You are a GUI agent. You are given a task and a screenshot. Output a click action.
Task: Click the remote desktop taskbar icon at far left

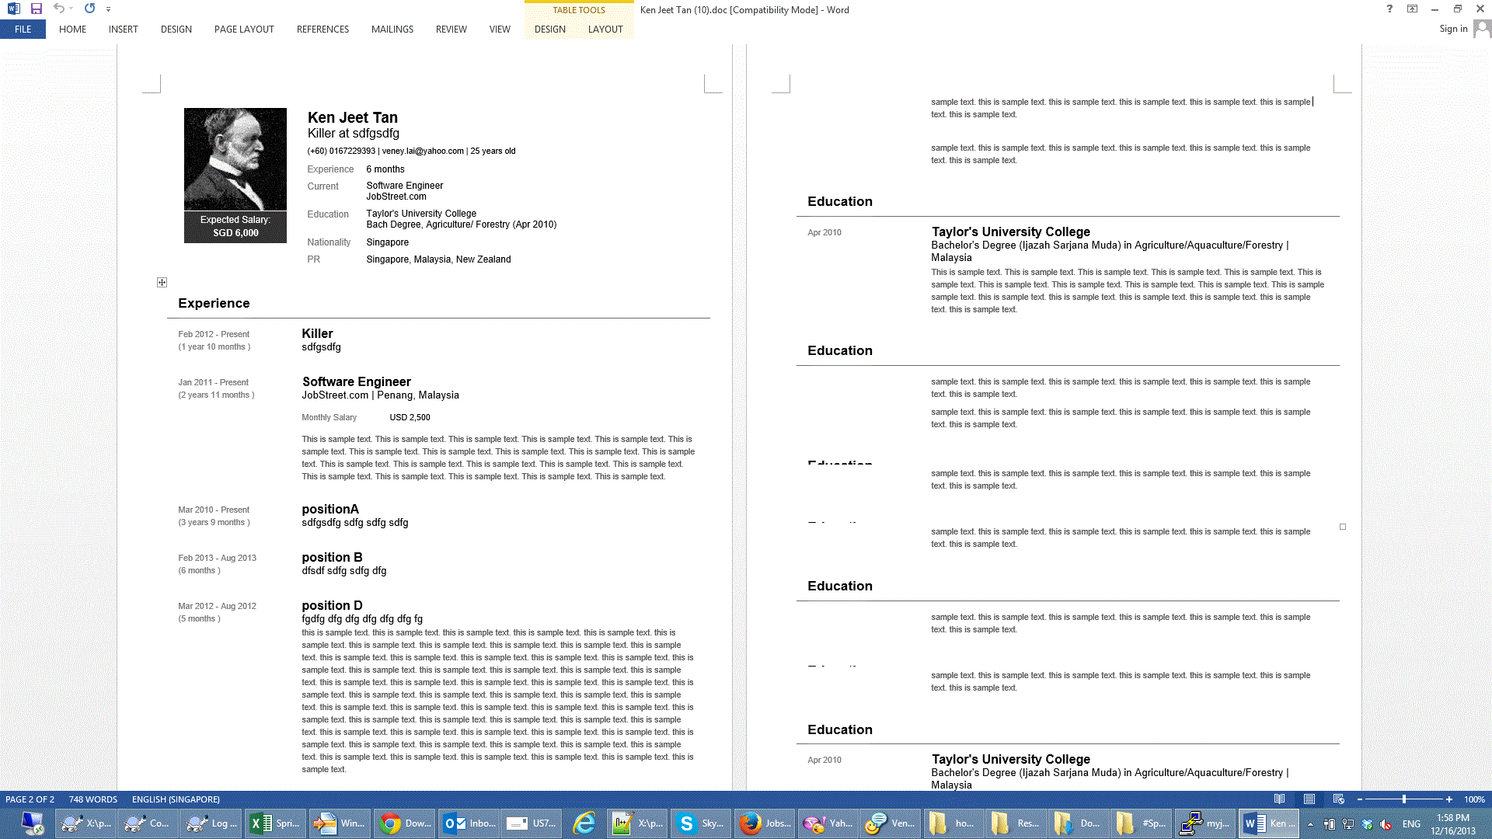point(32,823)
